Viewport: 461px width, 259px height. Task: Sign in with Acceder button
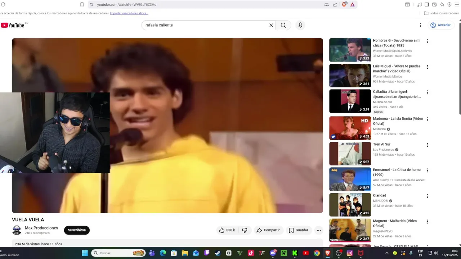pyautogui.click(x=440, y=25)
